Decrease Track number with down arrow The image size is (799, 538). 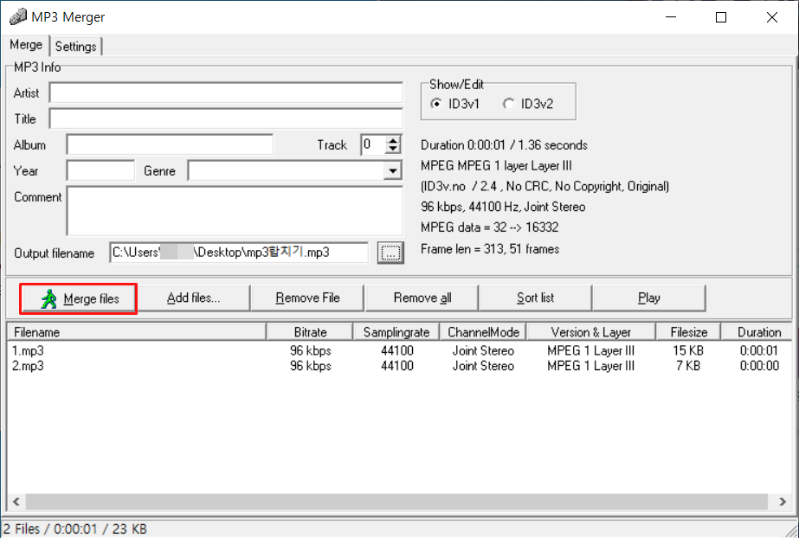tap(392, 149)
